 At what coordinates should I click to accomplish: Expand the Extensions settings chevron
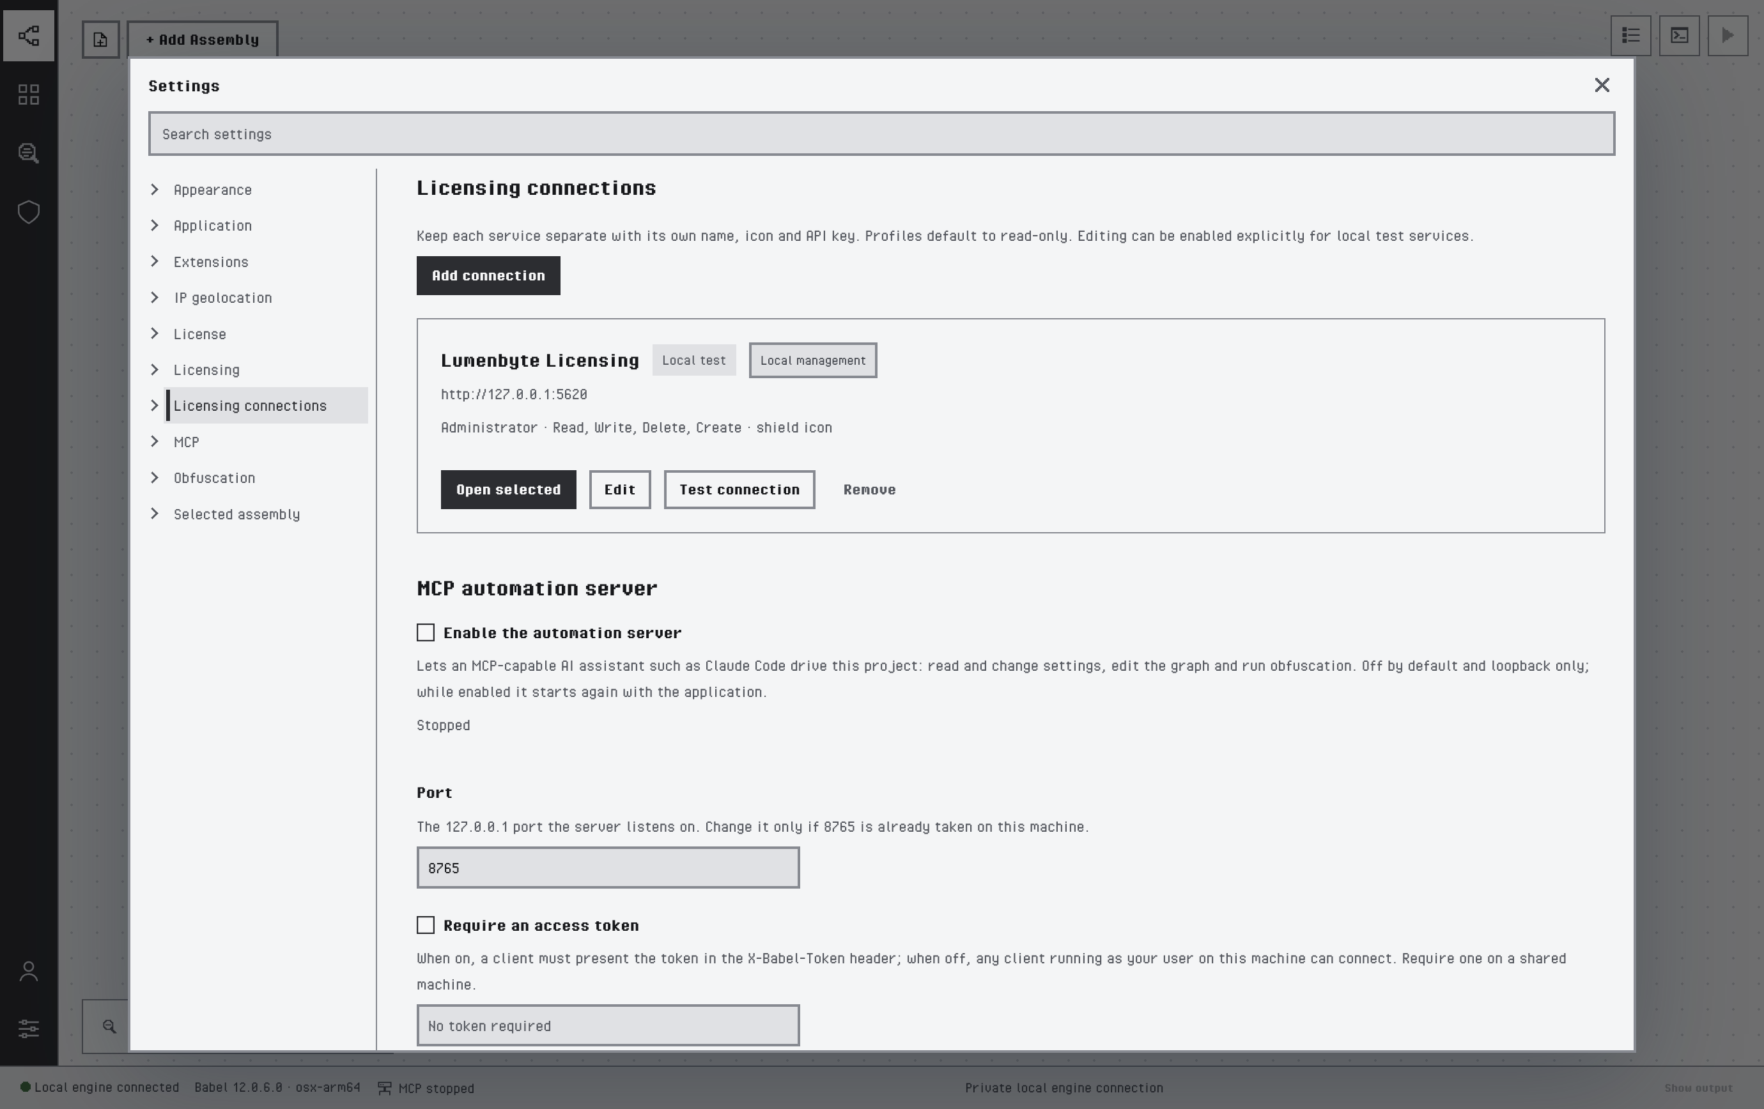pos(155,261)
